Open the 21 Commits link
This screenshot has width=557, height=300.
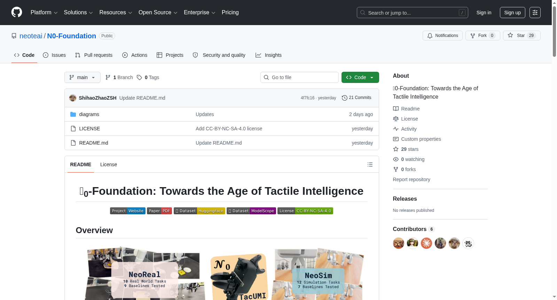tap(356, 98)
